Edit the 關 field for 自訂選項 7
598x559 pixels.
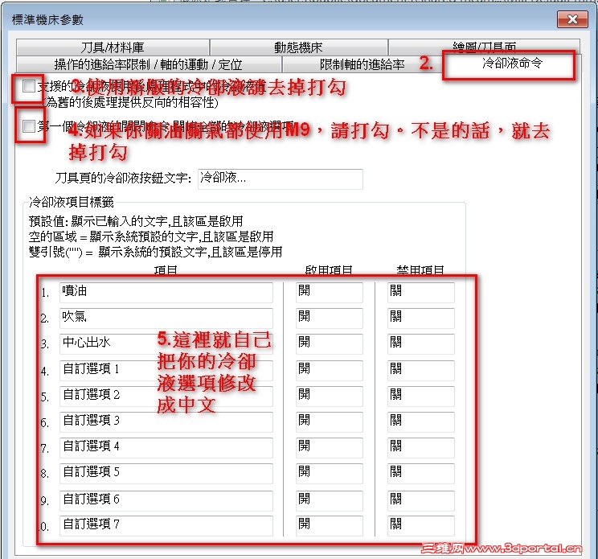[421, 526]
